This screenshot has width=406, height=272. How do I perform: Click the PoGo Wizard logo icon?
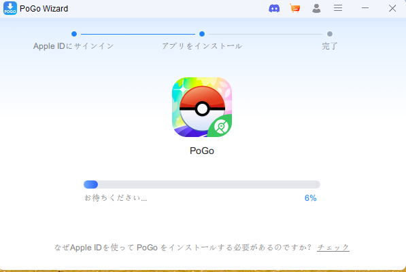(x=10, y=8)
